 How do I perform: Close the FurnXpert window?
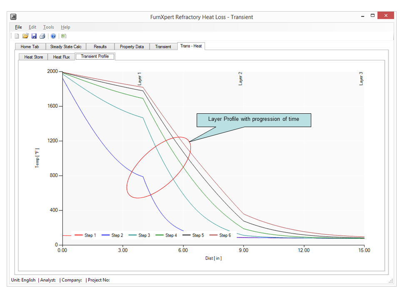386,15
